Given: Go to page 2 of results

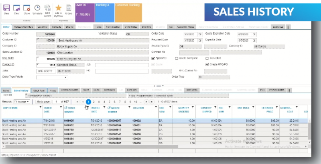Looking at the screenshot, I should (94, 102).
